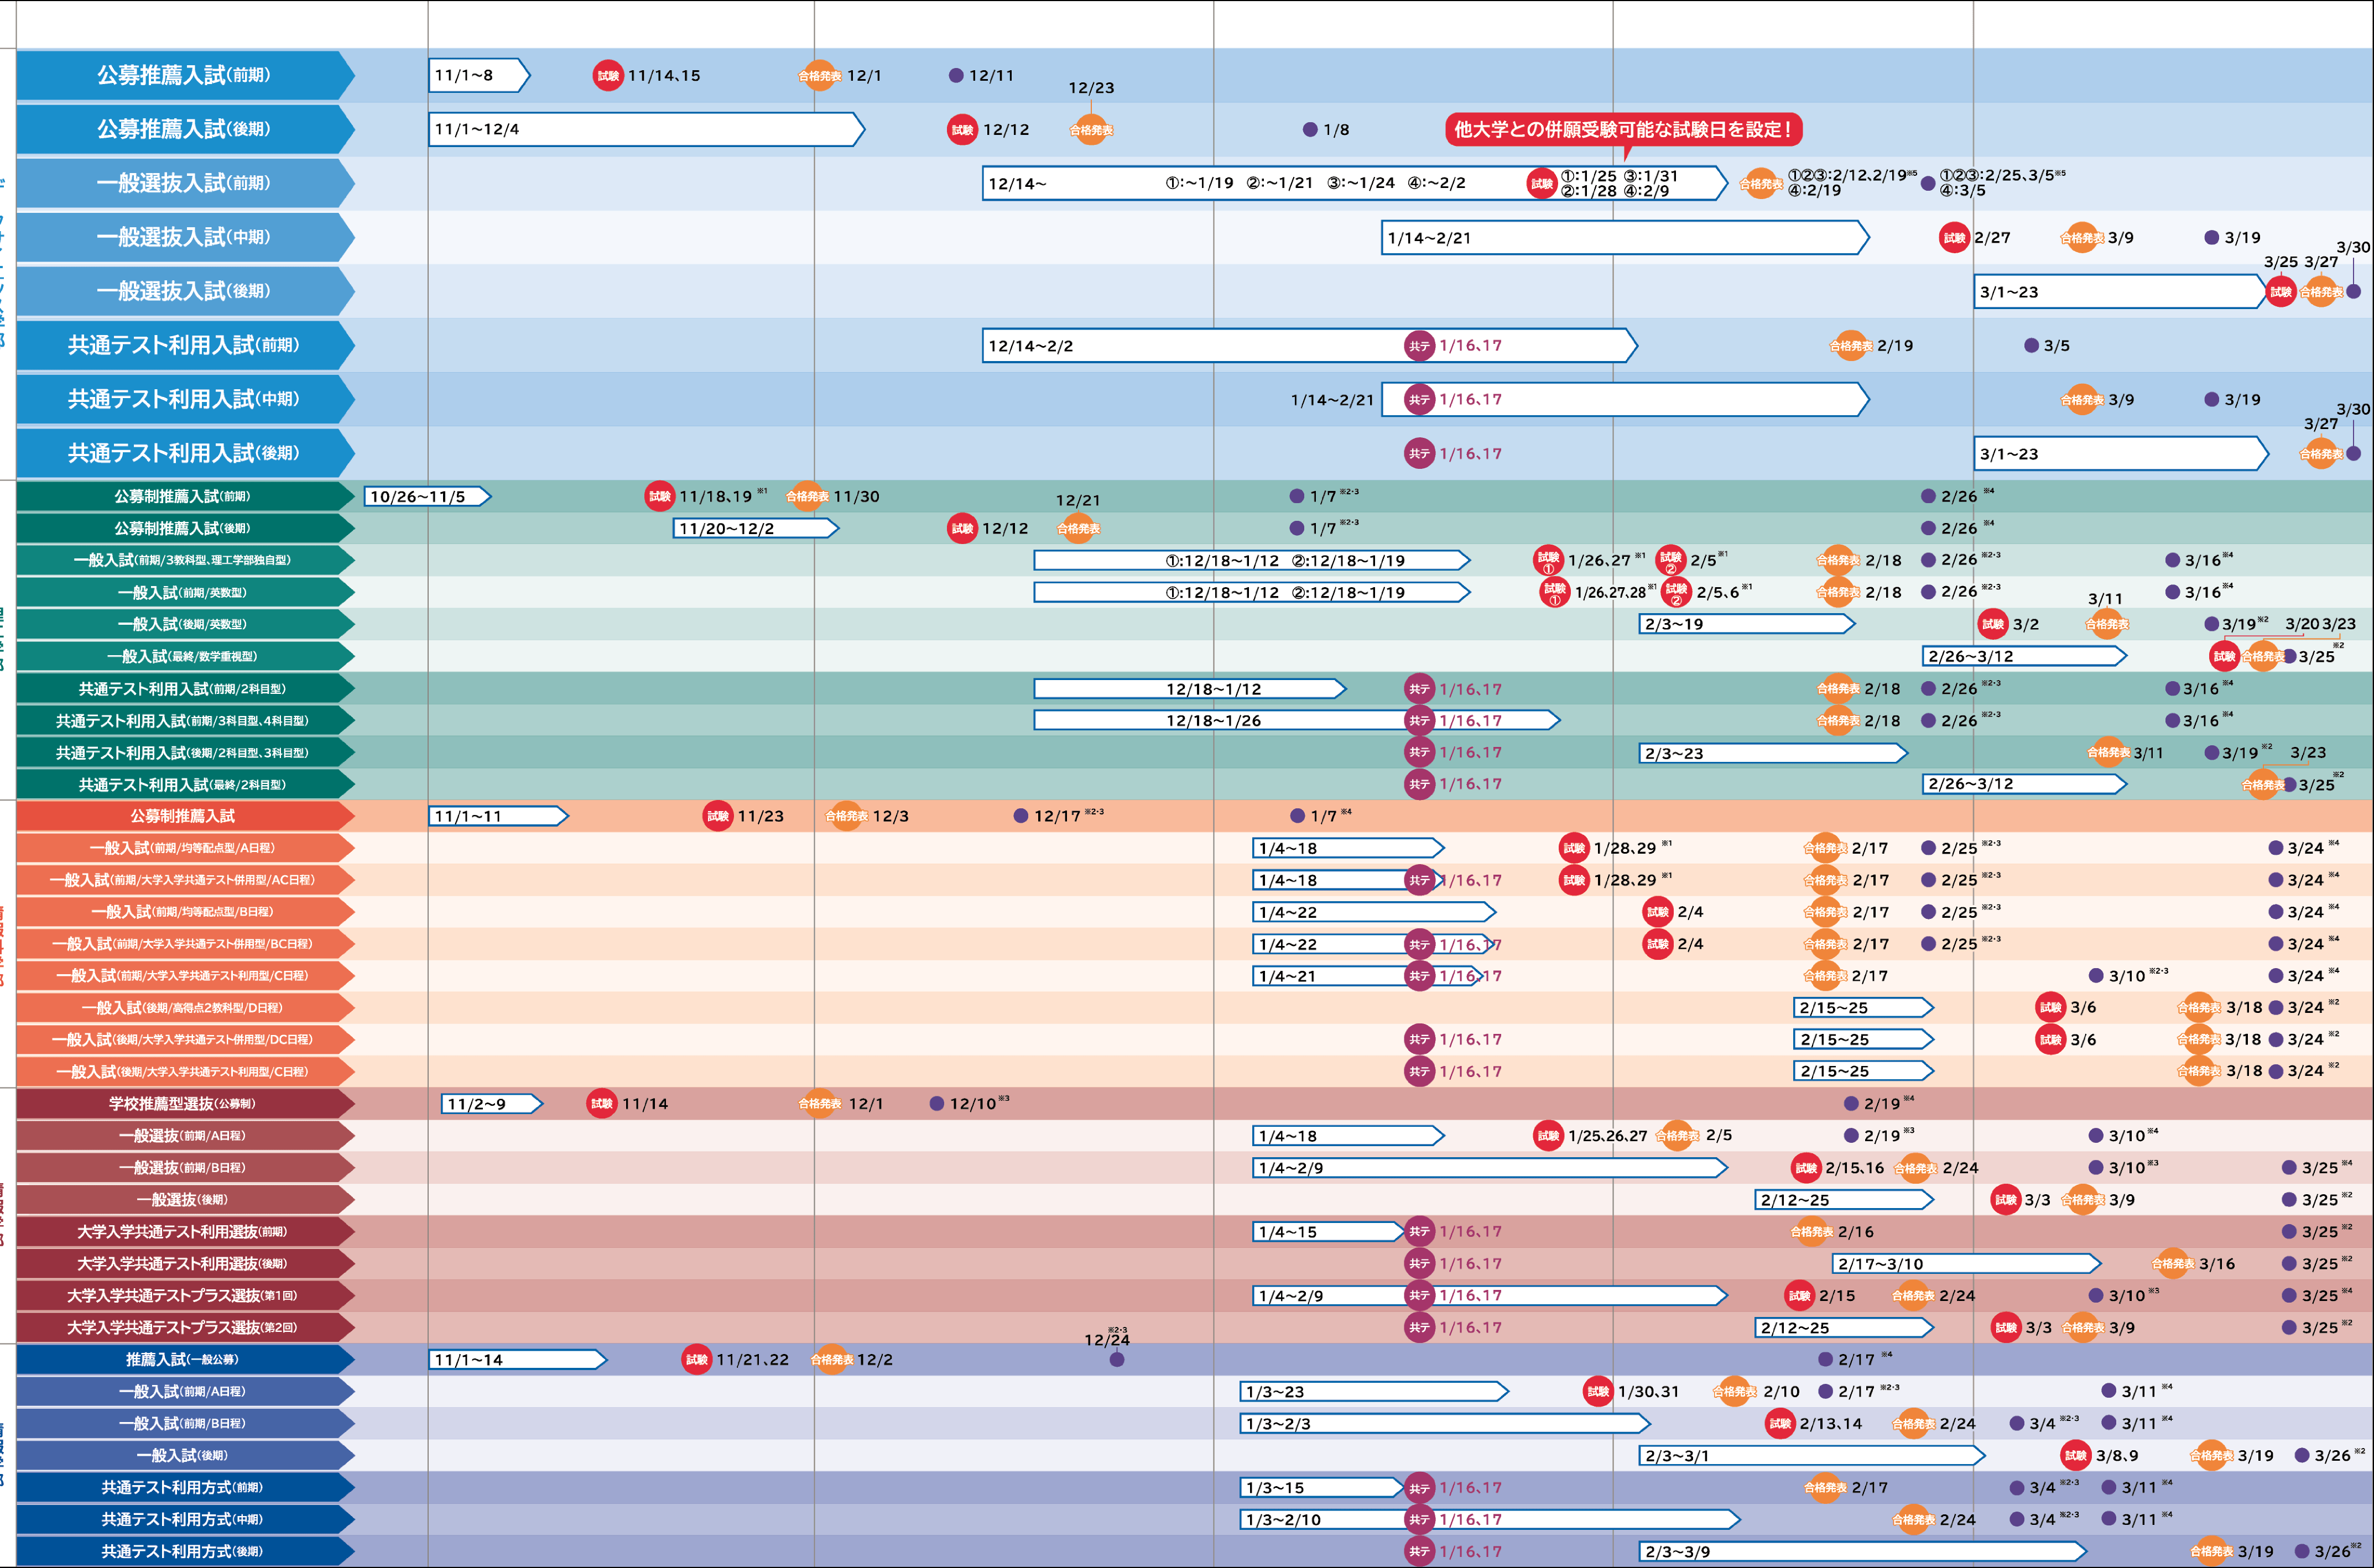This screenshot has height=1568, width=2374.
Task: Click the 試験 icon in 学校推薦型選抜(公募制) row
Action: 602,1103
